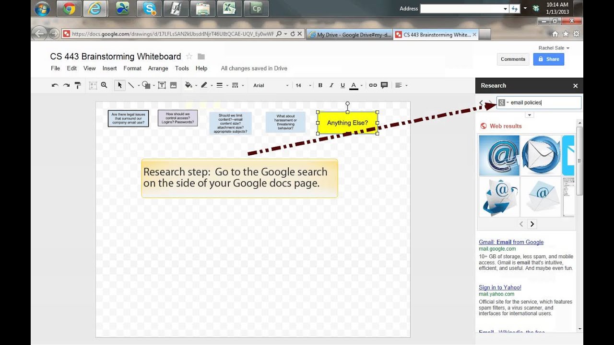This screenshot has width=614, height=345.
Task: Click the Insert link chain icon
Action: tap(373, 85)
